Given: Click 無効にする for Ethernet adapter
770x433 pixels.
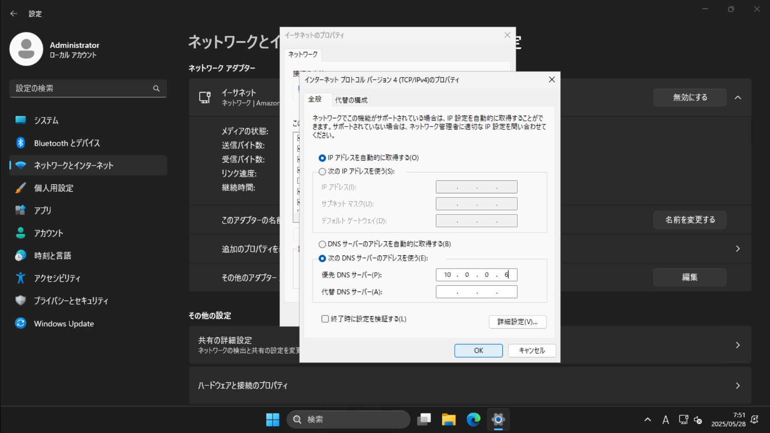Looking at the screenshot, I should (x=690, y=97).
